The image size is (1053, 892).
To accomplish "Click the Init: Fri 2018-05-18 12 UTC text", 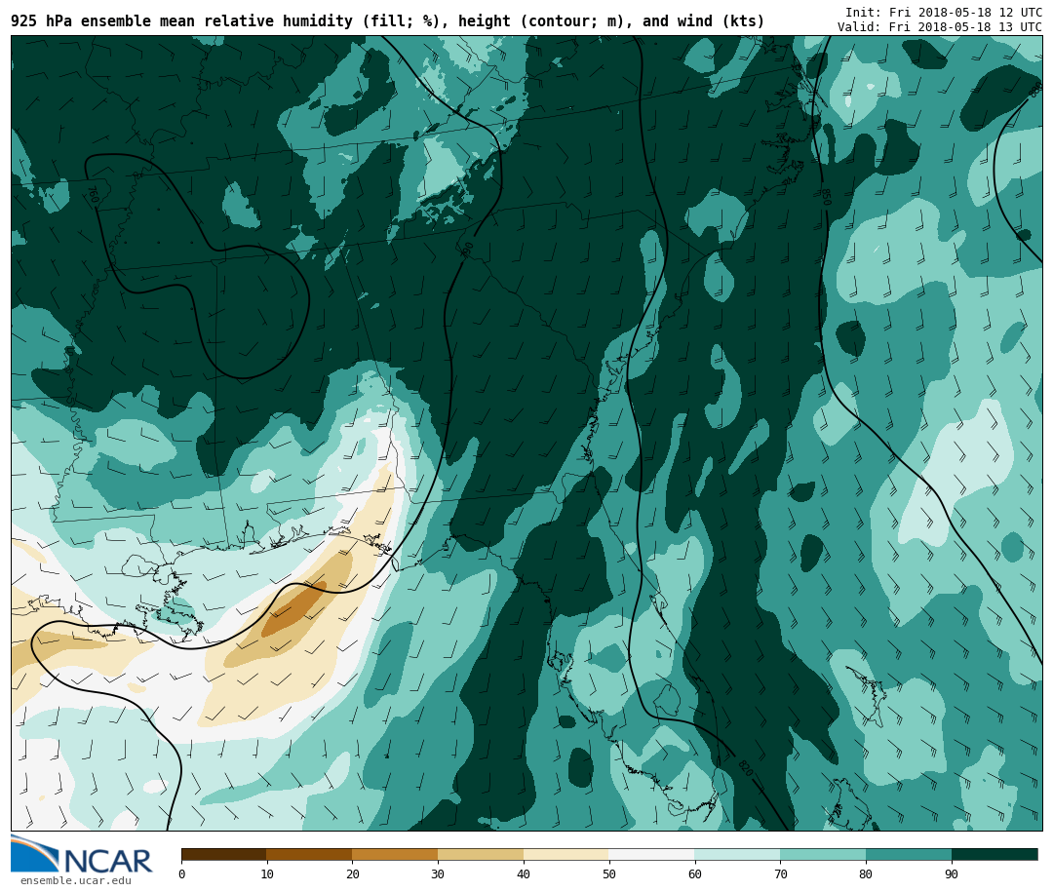I will pyautogui.click(x=944, y=12).
